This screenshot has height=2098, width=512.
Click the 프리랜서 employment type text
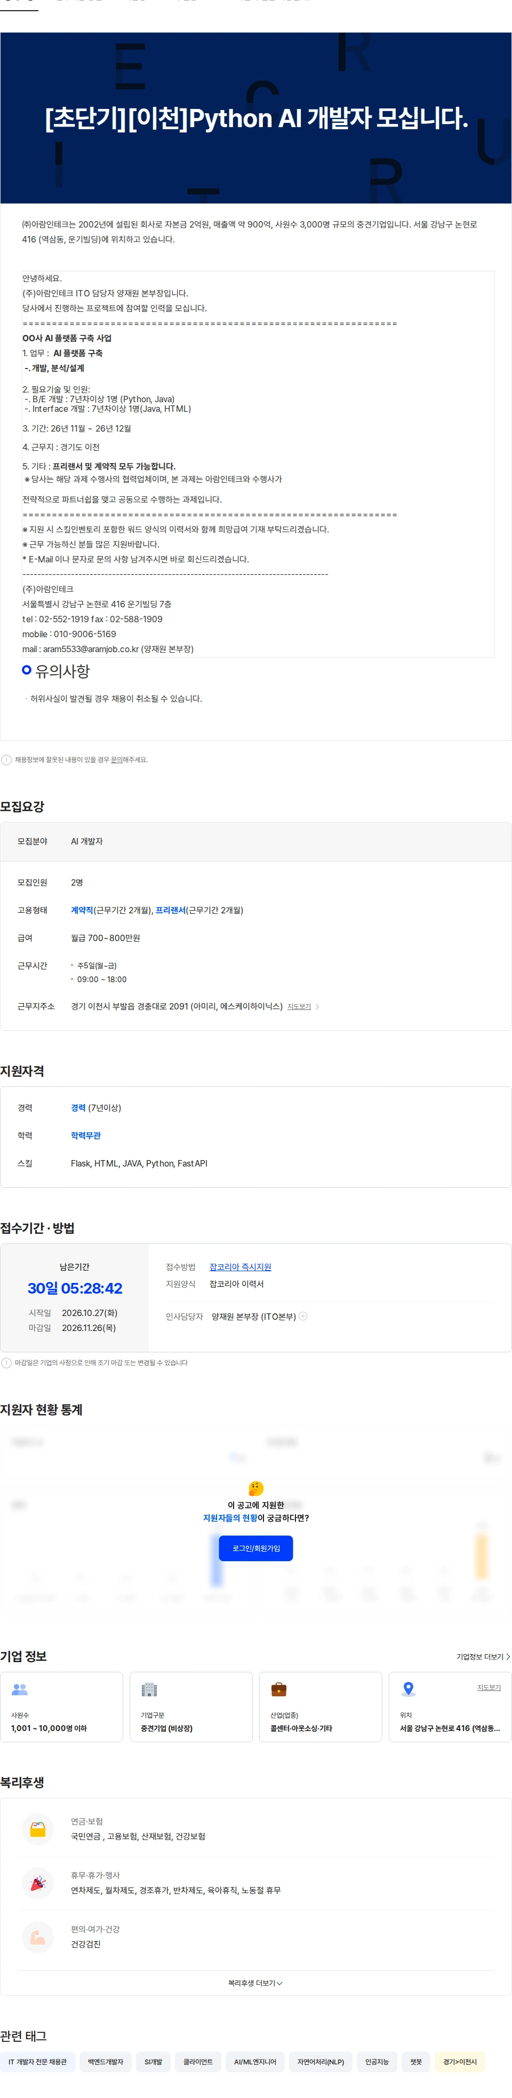click(170, 910)
